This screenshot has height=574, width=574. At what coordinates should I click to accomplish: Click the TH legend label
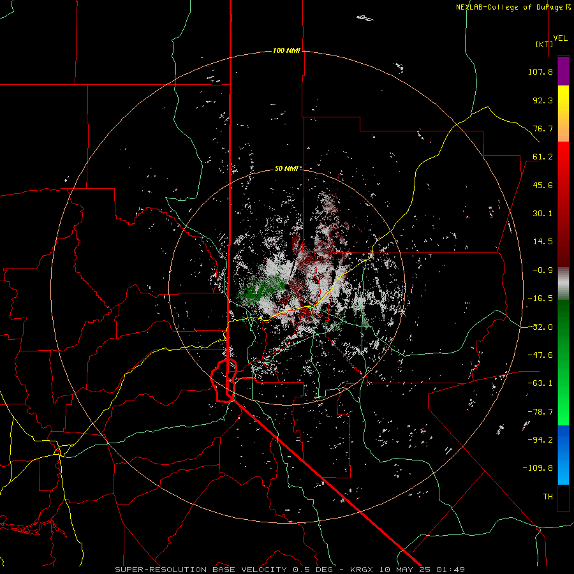point(548,497)
